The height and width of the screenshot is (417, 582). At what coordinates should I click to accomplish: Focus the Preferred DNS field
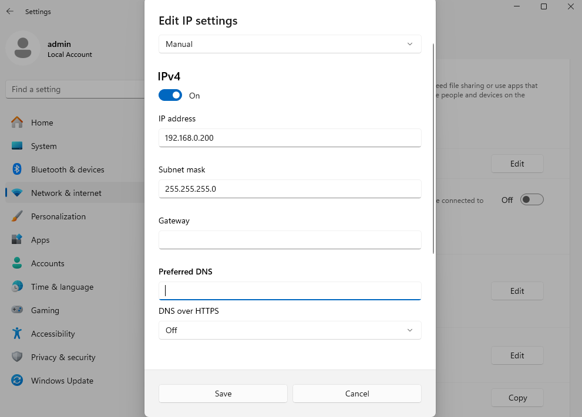(290, 291)
